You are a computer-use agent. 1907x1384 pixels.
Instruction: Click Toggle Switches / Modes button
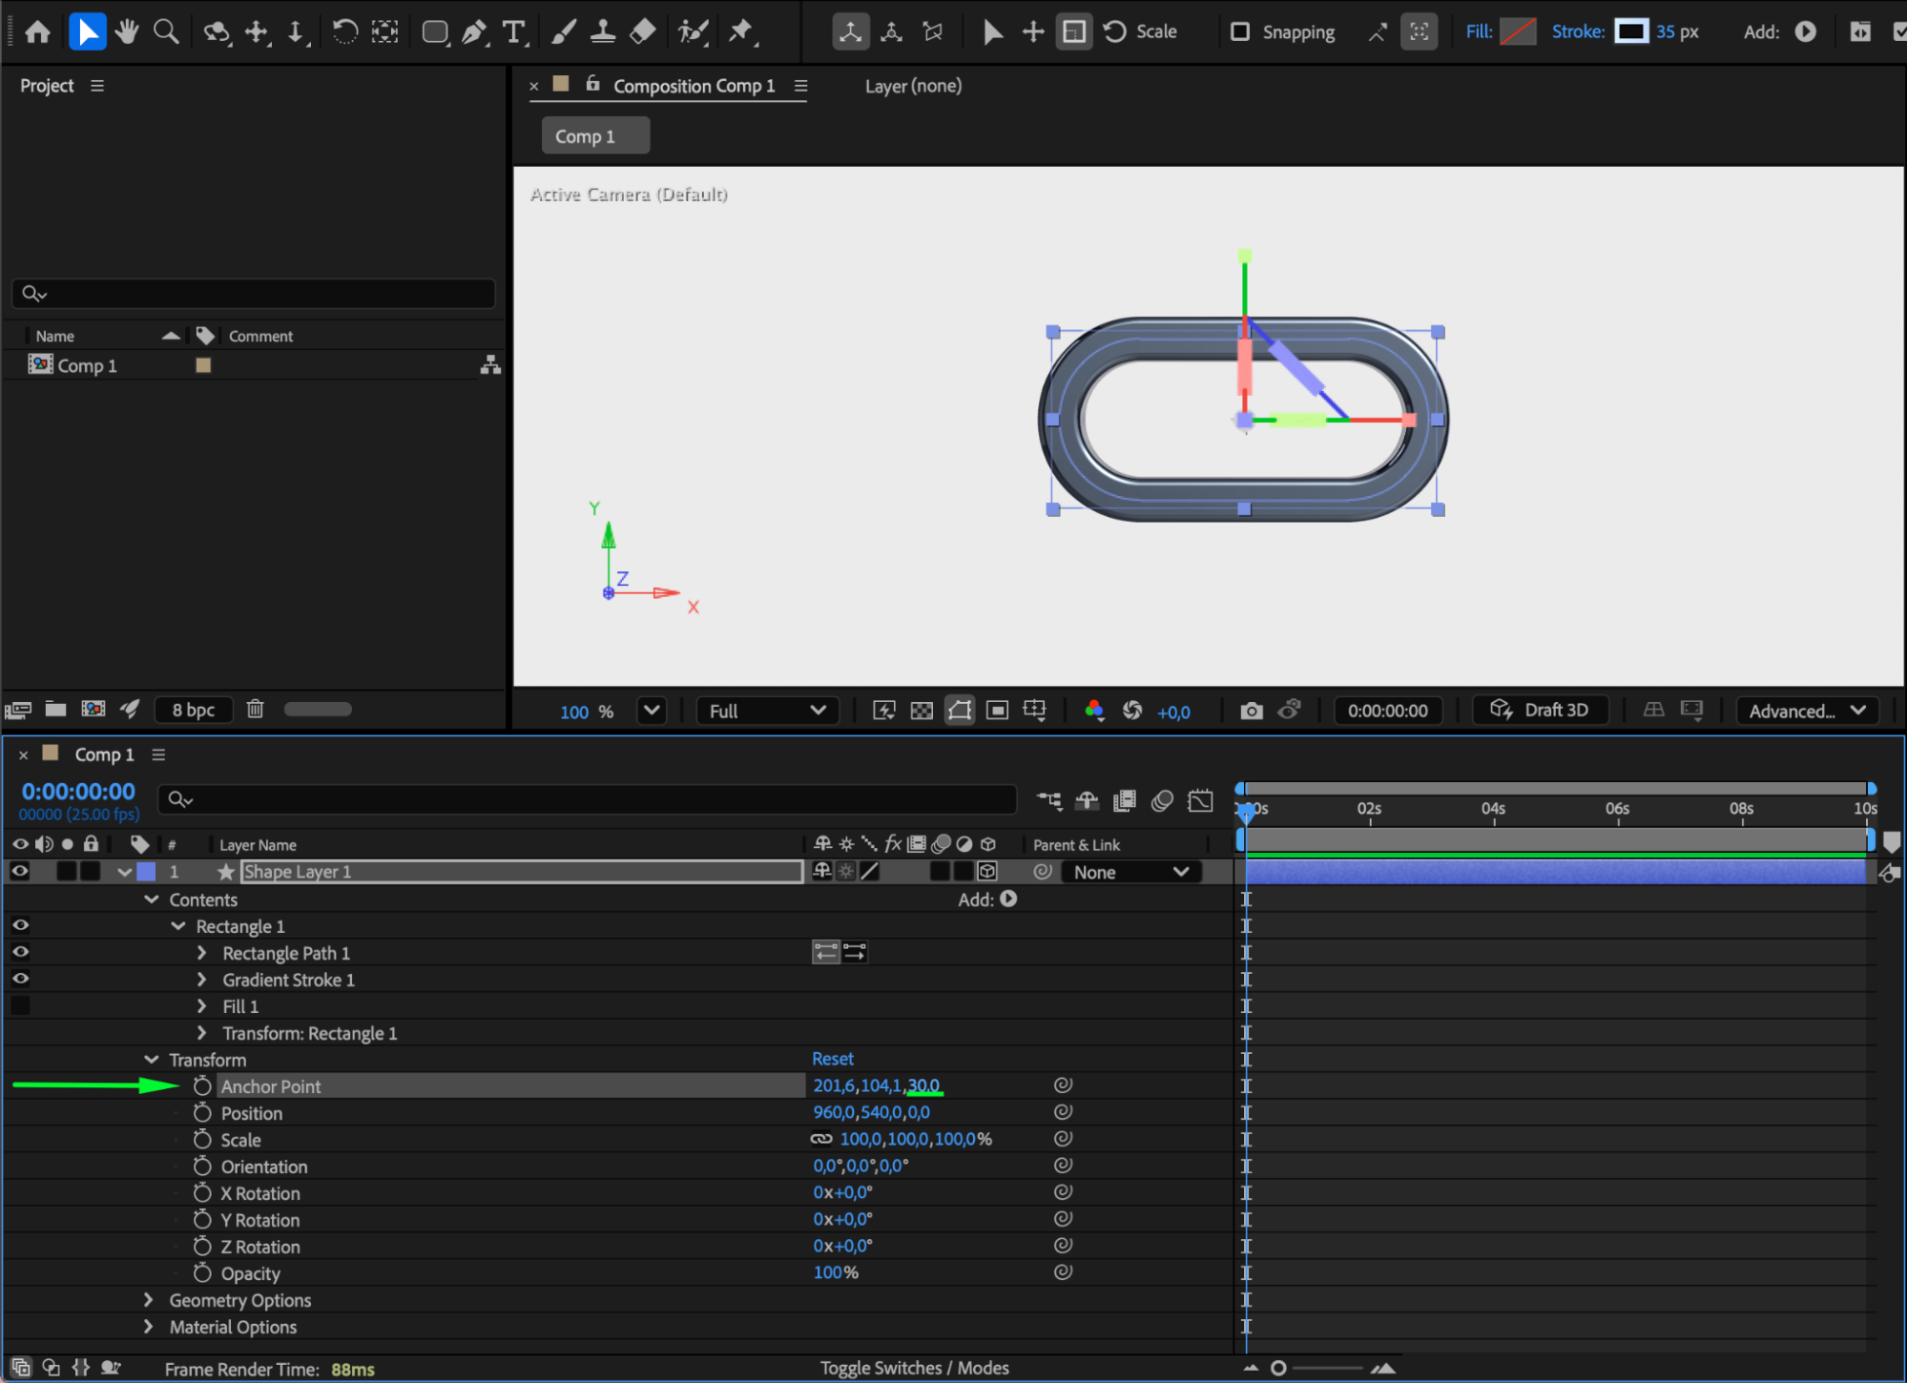click(x=914, y=1368)
